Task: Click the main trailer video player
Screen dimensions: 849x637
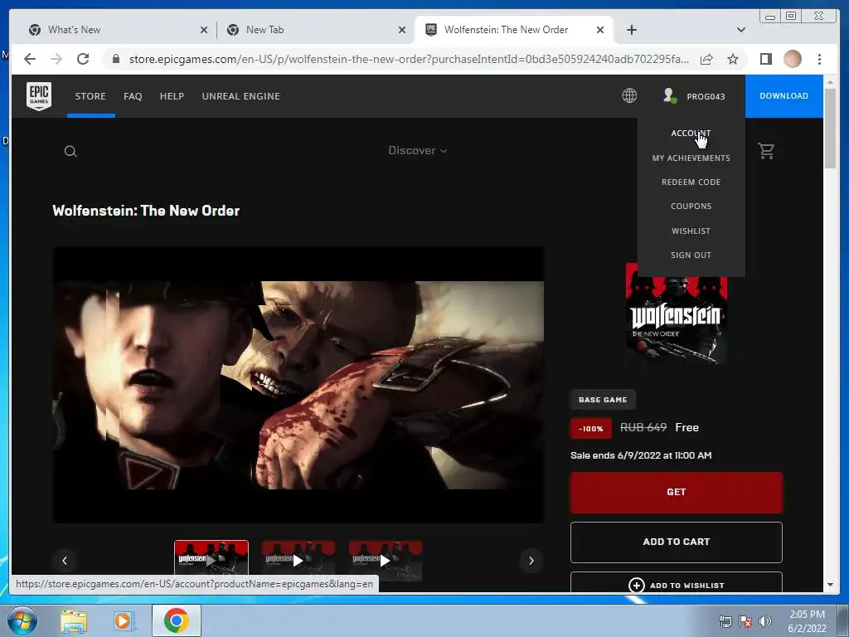Action: point(298,385)
